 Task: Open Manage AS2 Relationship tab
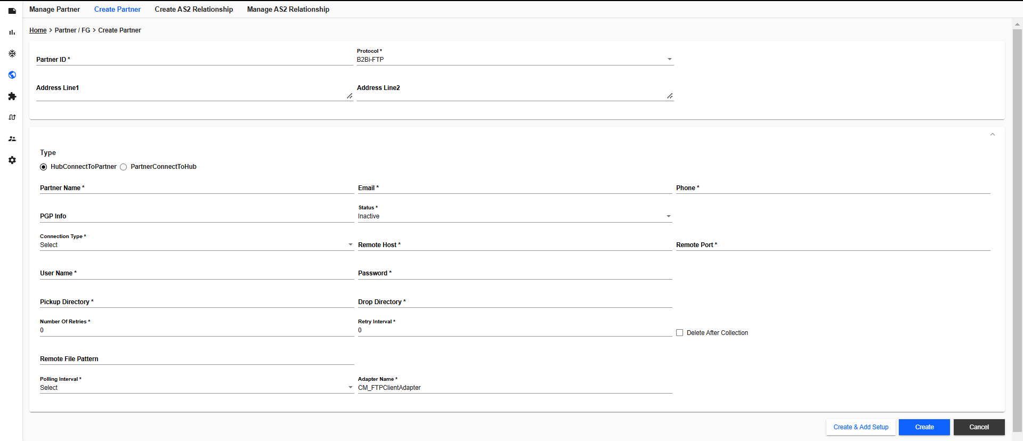(288, 9)
